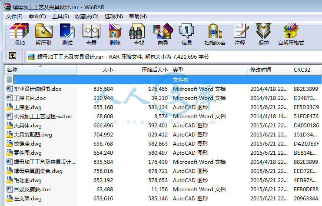322x206 pixels.
Task: Click the Delete (删除) toolbar icon
Action: pos(115,31)
